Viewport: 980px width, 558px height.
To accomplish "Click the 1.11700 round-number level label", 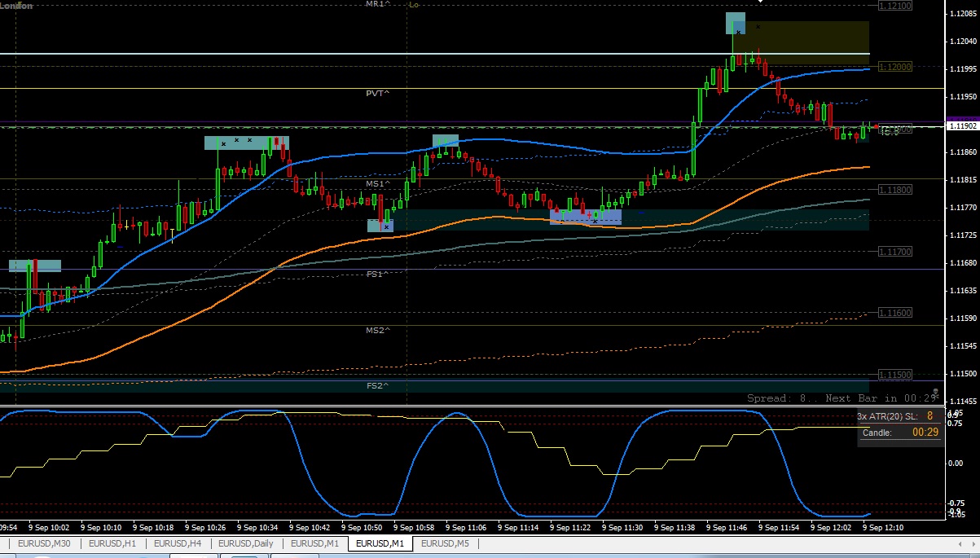I will click(895, 252).
